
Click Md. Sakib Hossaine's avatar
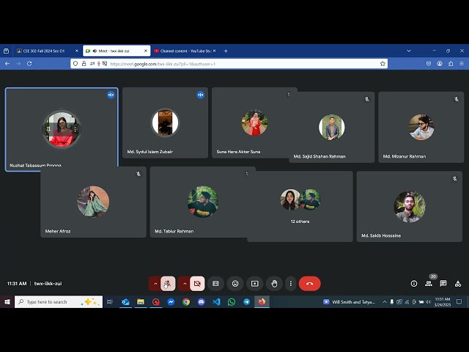[410, 207]
